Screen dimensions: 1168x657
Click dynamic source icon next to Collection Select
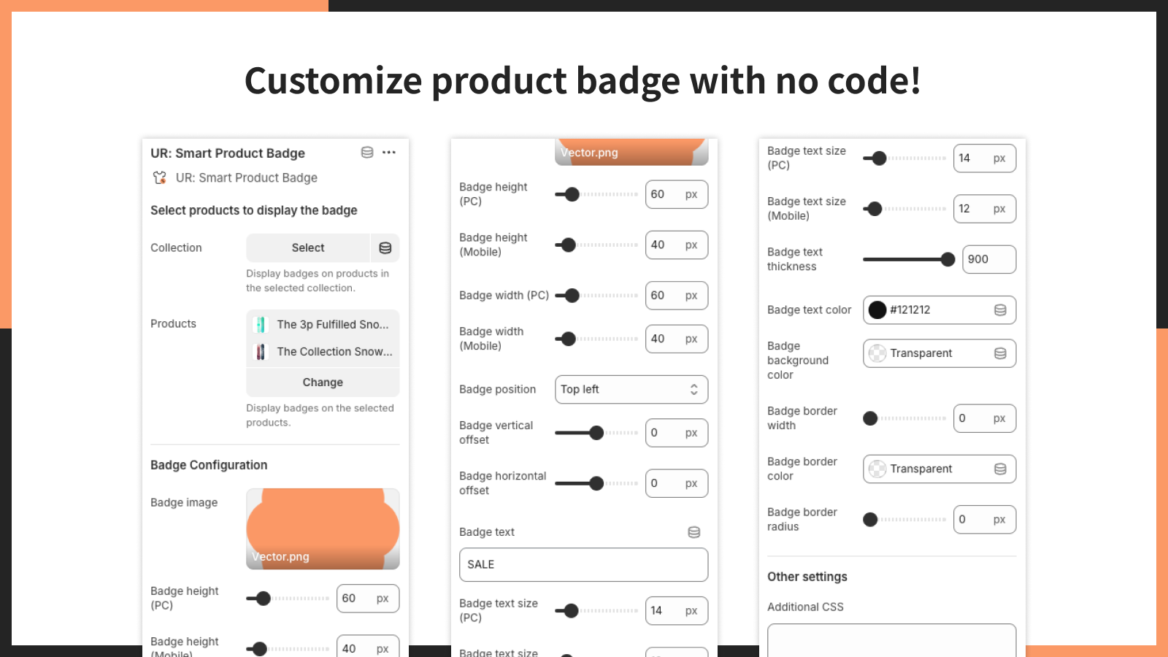point(385,248)
